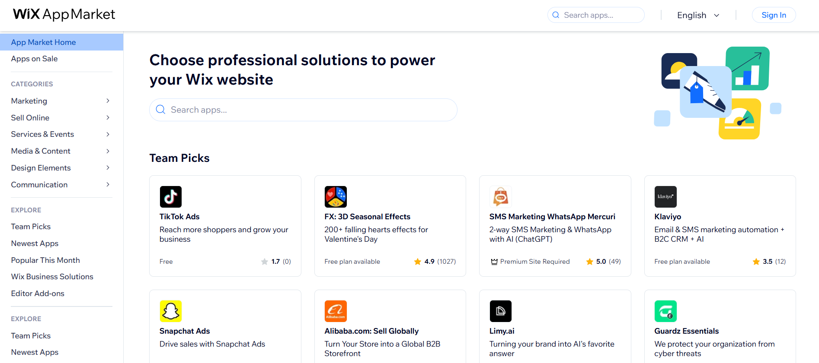Open Apps on Sale in sidebar
Screen dimensions: 819x363
coord(34,59)
